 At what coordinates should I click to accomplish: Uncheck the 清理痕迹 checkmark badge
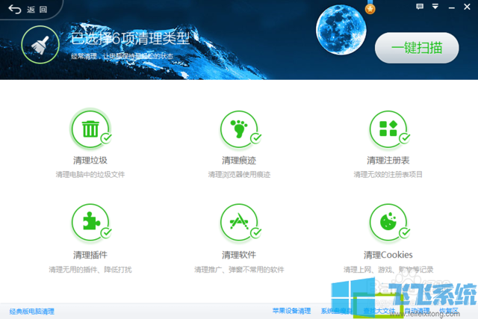[x=255, y=138]
